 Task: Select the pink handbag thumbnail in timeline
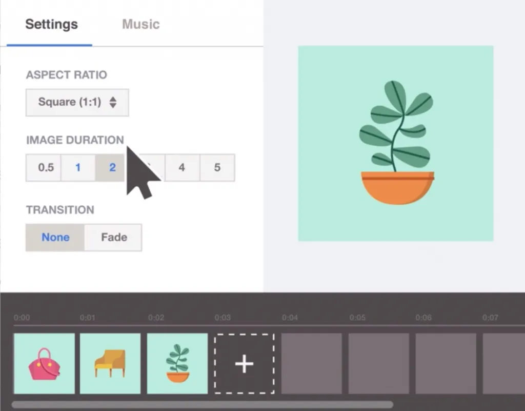44,364
